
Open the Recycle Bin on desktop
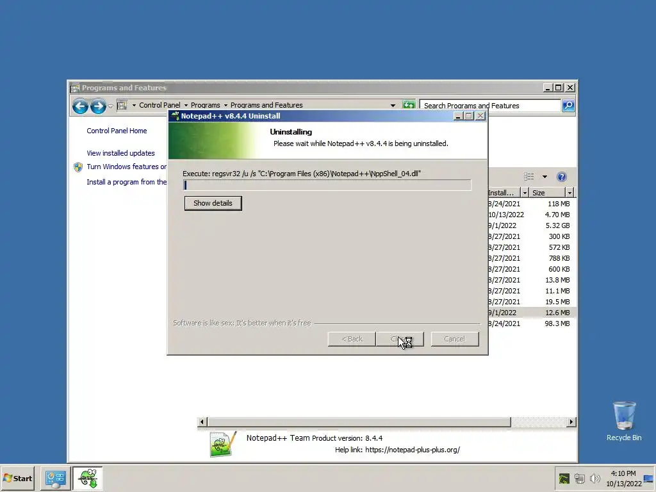624,421
